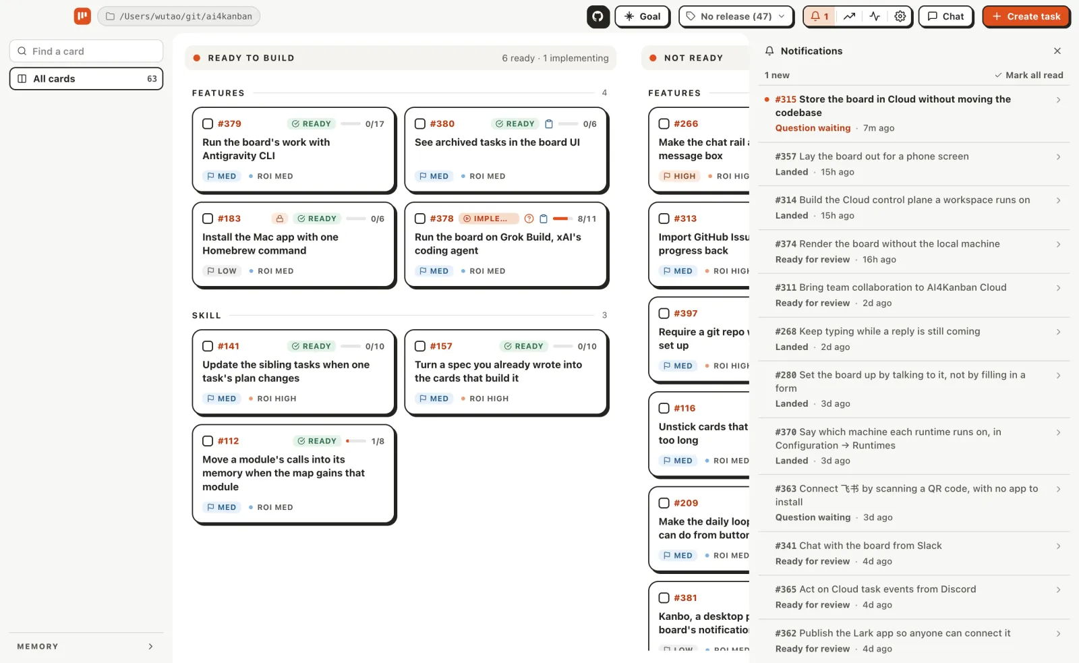Tick the checkbox on card #313
Screen dimensions: 1079x663
[x=664, y=219]
